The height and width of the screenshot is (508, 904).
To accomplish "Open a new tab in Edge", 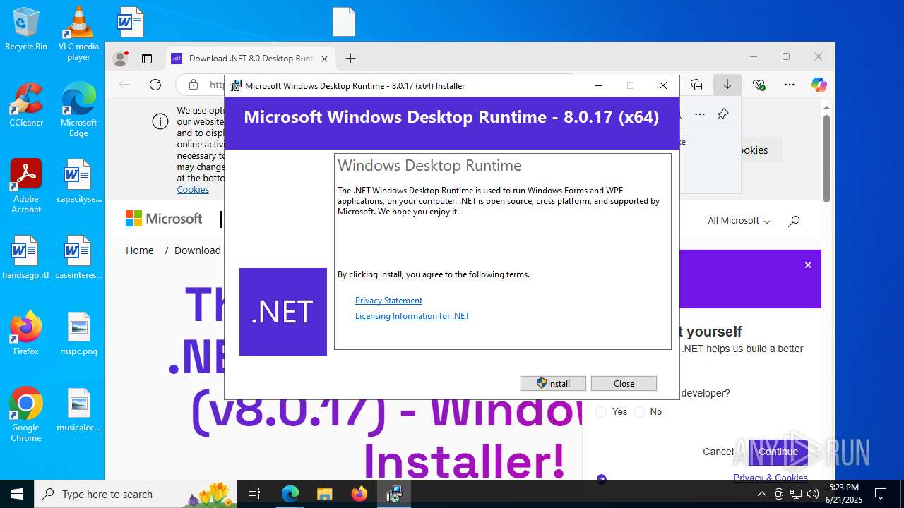I will pos(350,59).
